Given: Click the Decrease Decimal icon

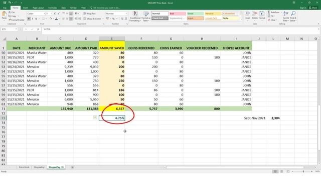Looking at the screenshot, I should tap(126, 18).
